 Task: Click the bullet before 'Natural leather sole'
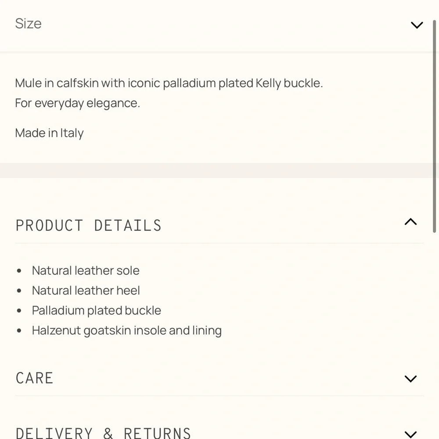point(19,271)
